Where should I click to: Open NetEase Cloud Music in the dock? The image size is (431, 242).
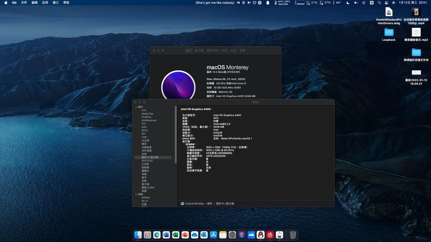point(270,235)
